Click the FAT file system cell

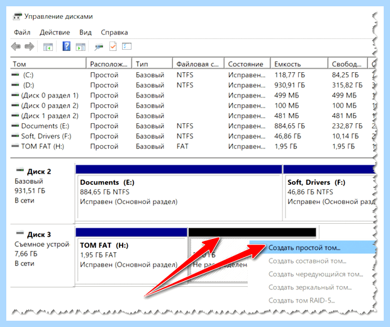click(182, 147)
